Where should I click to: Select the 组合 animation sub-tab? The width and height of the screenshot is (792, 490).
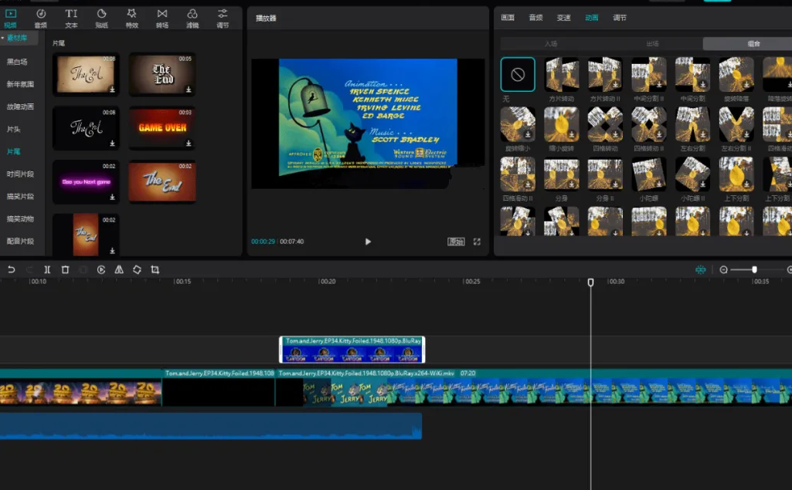click(753, 44)
